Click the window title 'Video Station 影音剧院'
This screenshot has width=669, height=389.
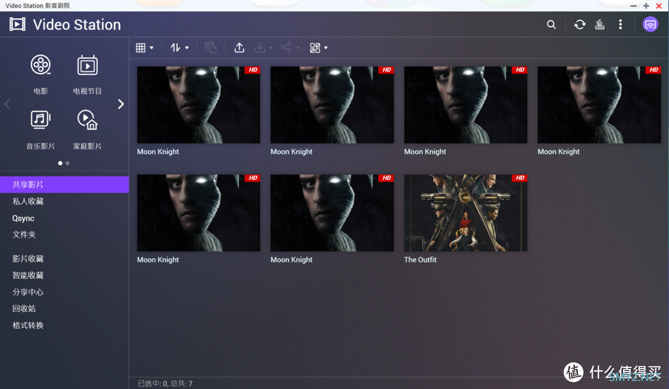[x=38, y=6]
